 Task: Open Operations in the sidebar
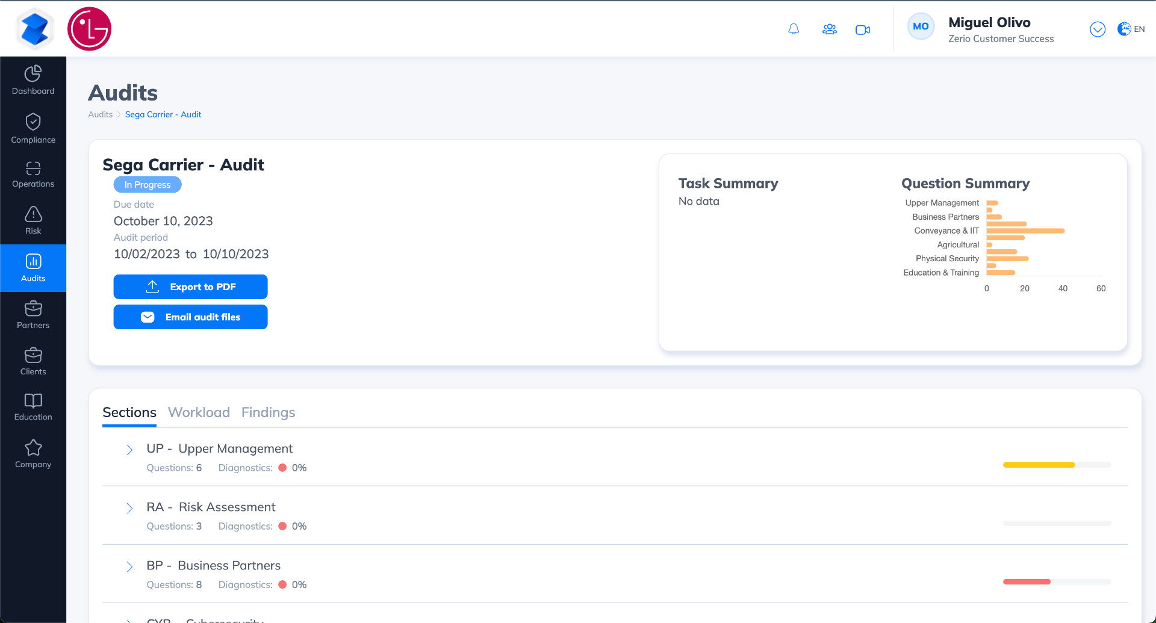point(33,175)
